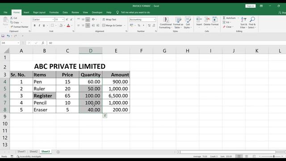Click the Cut scissors icon

pos(12,18)
